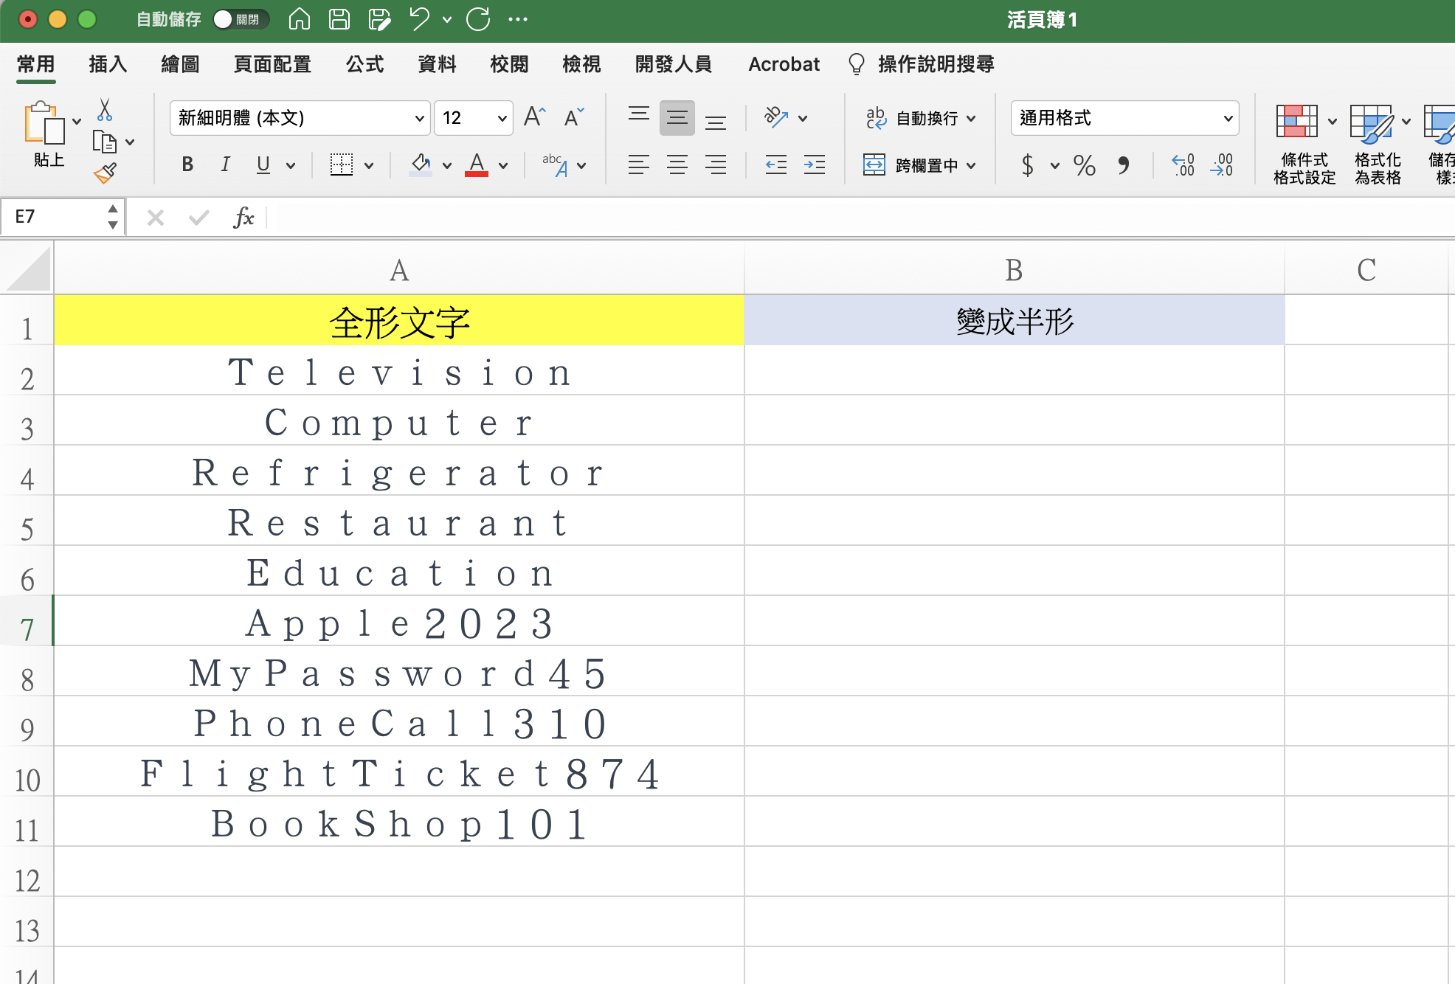Expand the 通用格式 number format dropdown

point(1228,118)
